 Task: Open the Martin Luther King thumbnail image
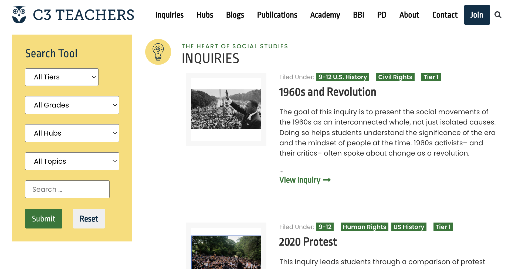226,109
